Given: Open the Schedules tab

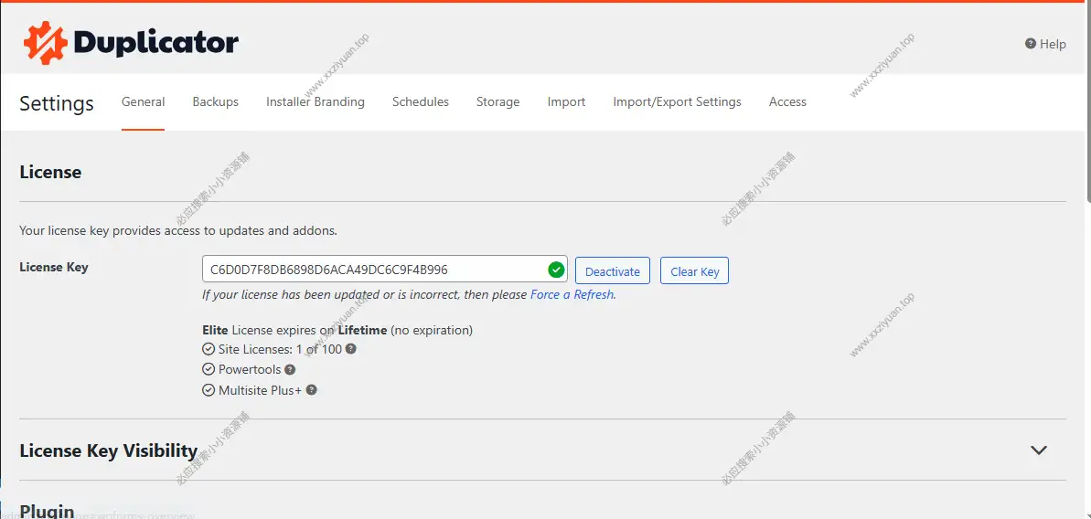Looking at the screenshot, I should [x=420, y=102].
